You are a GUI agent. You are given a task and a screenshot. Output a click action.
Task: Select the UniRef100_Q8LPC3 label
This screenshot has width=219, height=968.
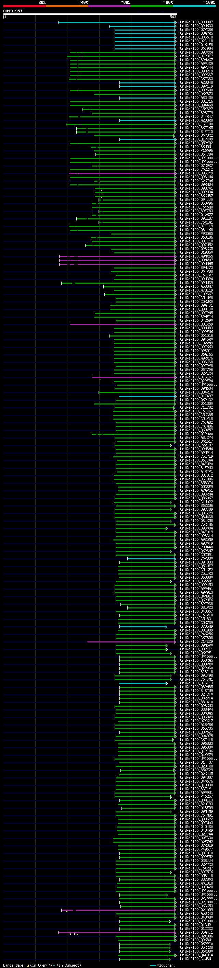point(196,608)
